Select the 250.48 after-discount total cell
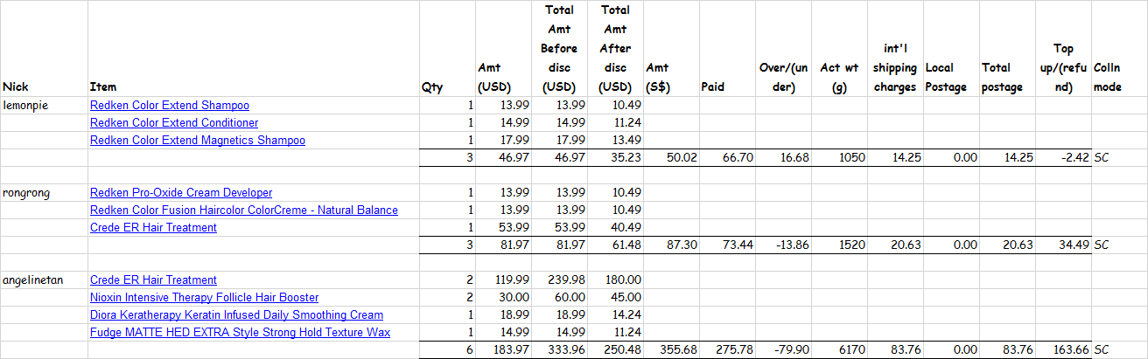1148x359 pixels. tap(614, 350)
